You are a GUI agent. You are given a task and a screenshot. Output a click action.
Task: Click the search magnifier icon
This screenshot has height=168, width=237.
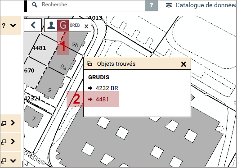click(35, 5)
